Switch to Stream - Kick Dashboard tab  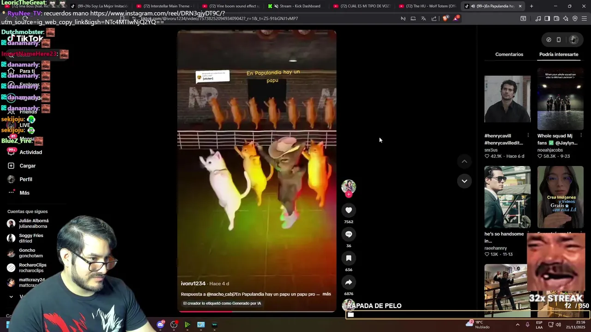297,6
